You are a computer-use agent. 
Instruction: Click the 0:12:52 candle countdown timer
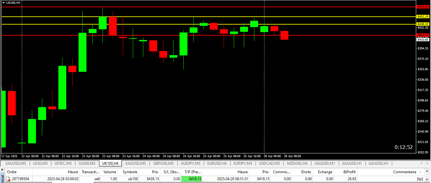404,147
